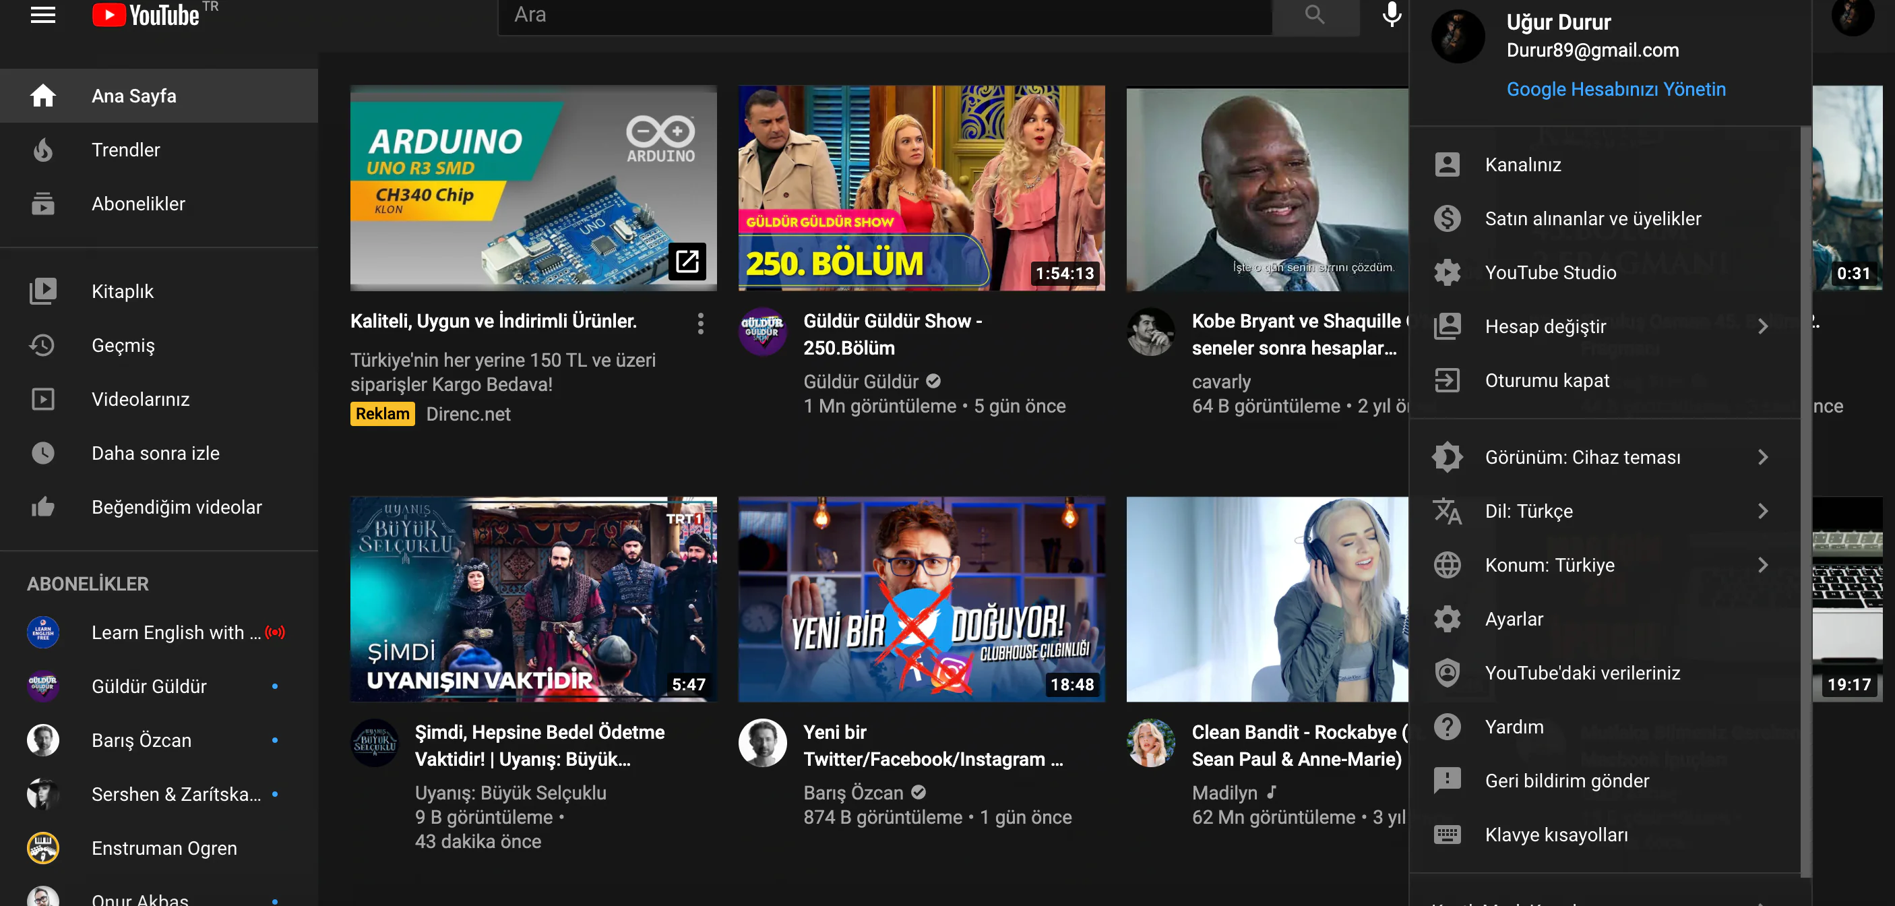The height and width of the screenshot is (906, 1895).
Task: Choose Kanalınız from the account menu
Action: pyautogui.click(x=1521, y=164)
